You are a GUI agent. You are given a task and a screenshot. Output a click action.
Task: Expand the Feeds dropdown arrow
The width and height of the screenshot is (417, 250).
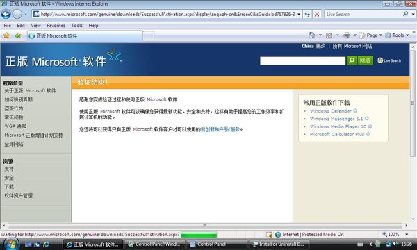pos(338,35)
